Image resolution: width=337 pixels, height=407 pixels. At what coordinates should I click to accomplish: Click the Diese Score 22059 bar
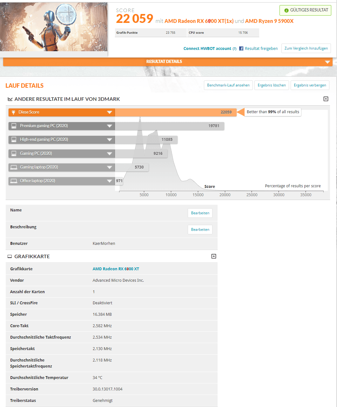(176, 112)
